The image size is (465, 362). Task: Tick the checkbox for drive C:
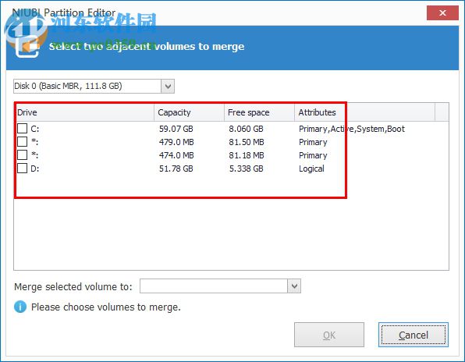[23, 129]
